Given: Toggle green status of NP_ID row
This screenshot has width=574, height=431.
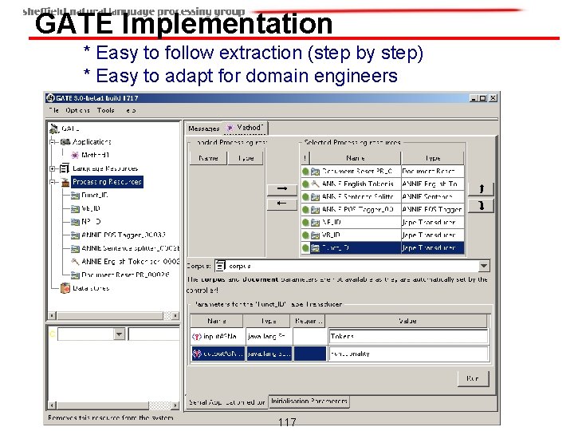Looking at the screenshot, I should 305,223.
